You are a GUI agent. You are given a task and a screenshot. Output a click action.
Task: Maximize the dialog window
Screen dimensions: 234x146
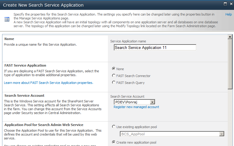[225, 4]
